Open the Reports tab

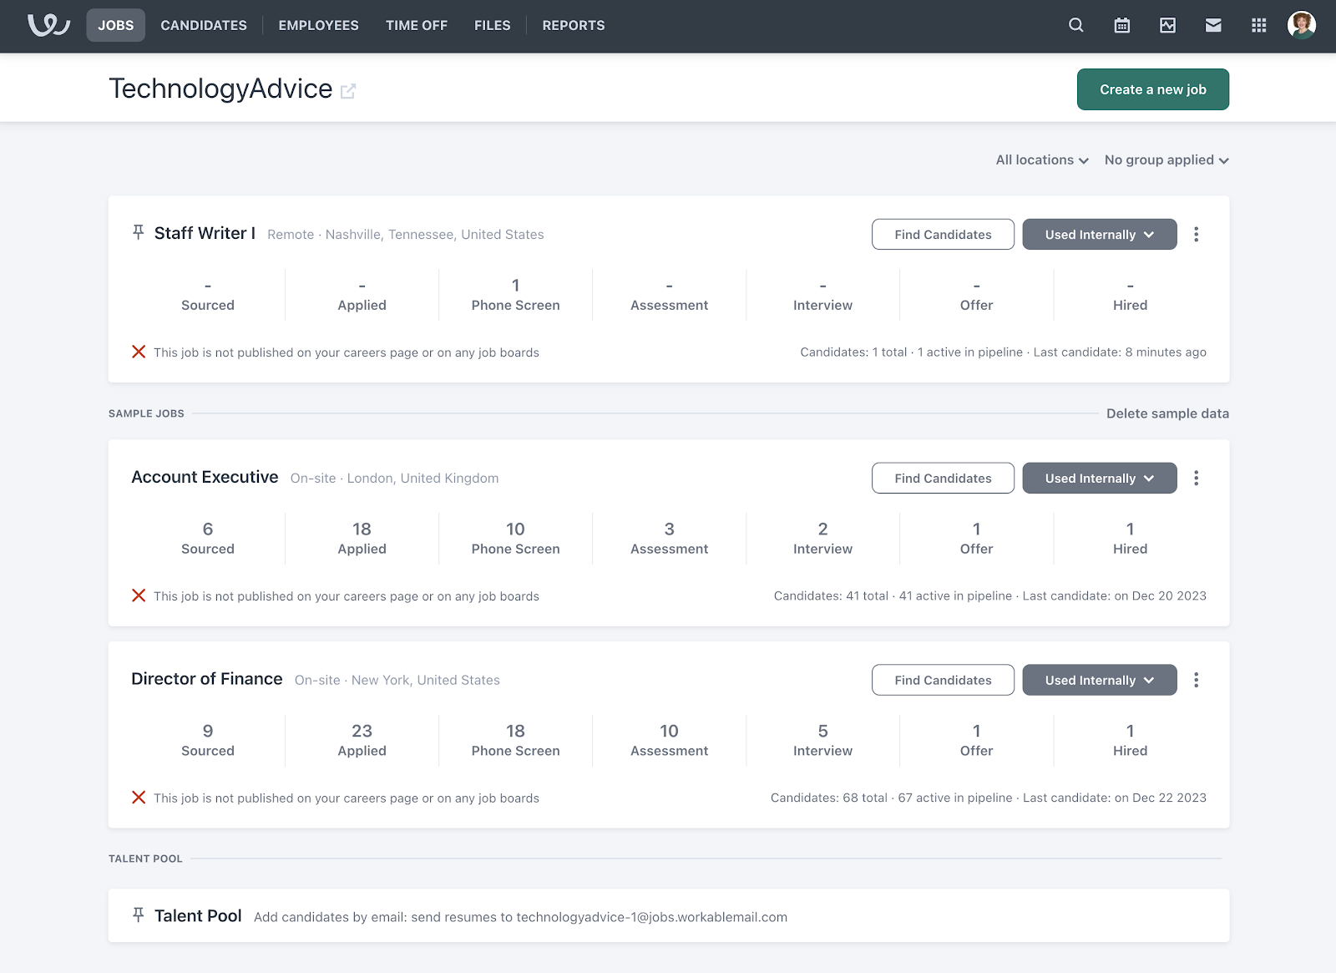click(574, 25)
